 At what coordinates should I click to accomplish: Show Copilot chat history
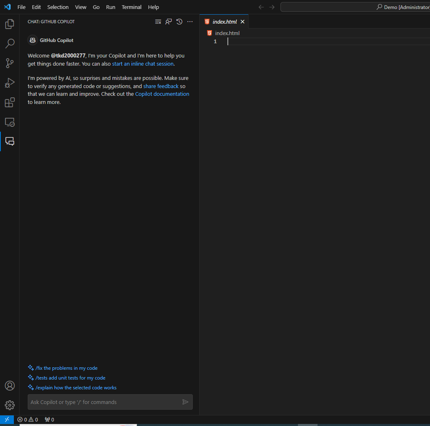coord(179,22)
